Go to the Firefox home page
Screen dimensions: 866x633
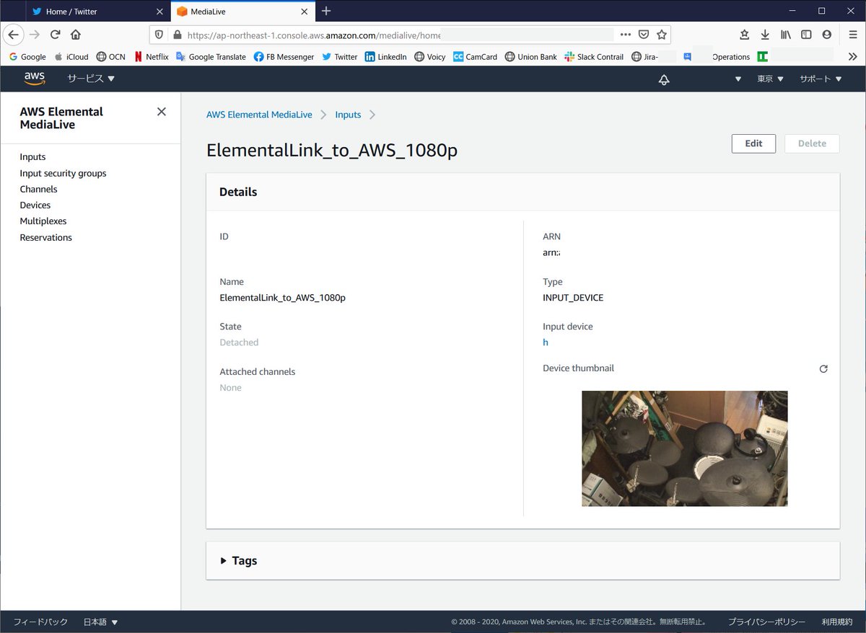click(x=76, y=35)
